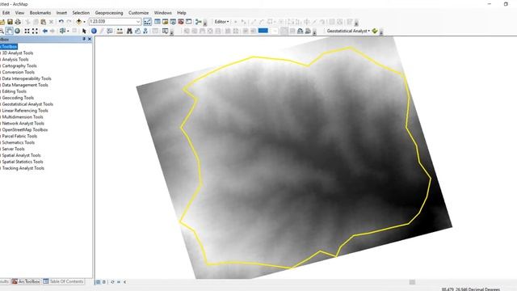Screen dimensions: 517x291
Task: Open the map scale dropdown list
Action: tap(138, 22)
